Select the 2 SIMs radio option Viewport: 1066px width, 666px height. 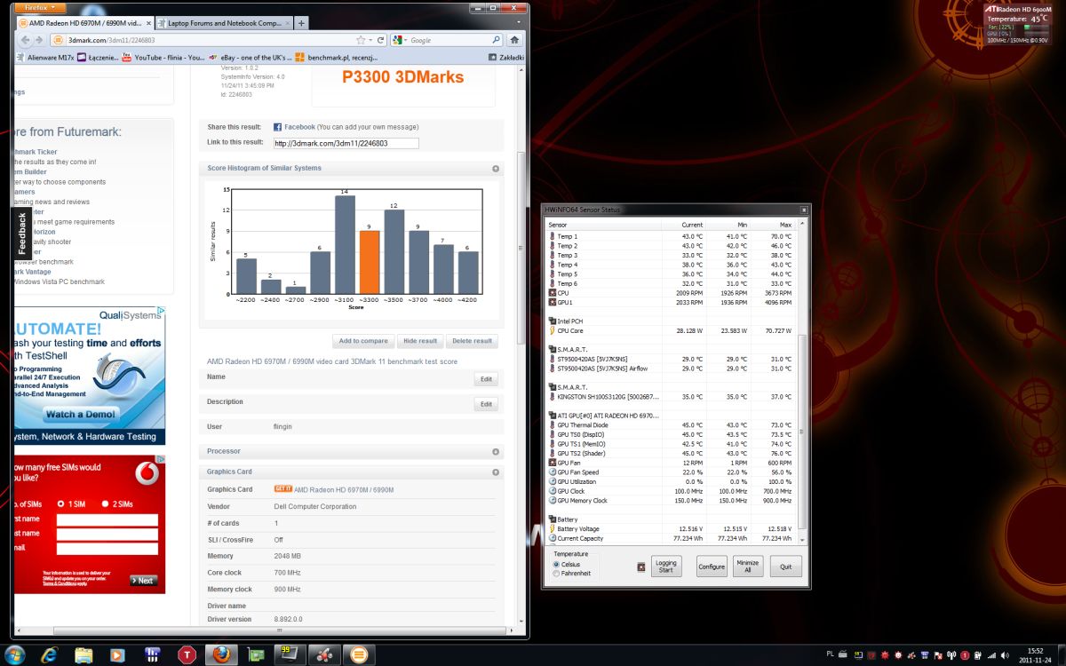[107, 503]
